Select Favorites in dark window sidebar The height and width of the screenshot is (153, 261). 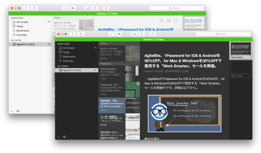pyautogui.click(x=77, y=61)
